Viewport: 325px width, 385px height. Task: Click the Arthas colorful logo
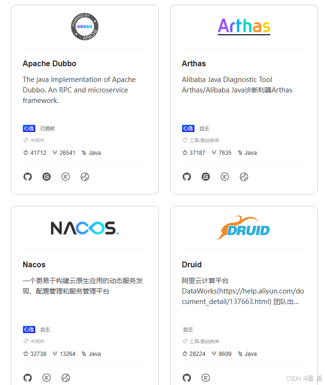(x=244, y=27)
